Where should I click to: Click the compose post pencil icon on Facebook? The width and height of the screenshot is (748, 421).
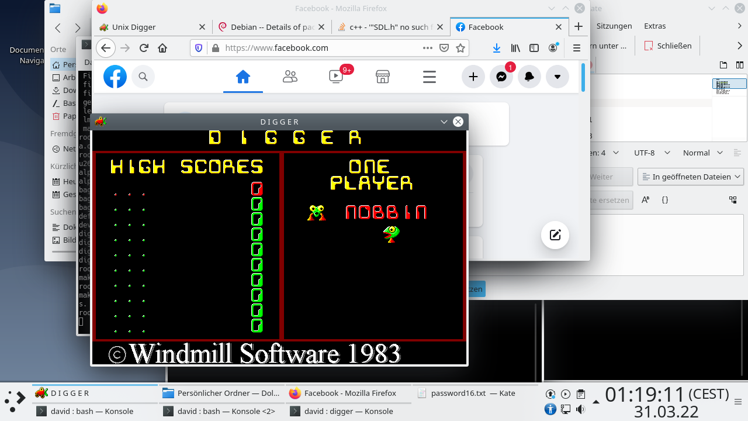[x=555, y=235]
